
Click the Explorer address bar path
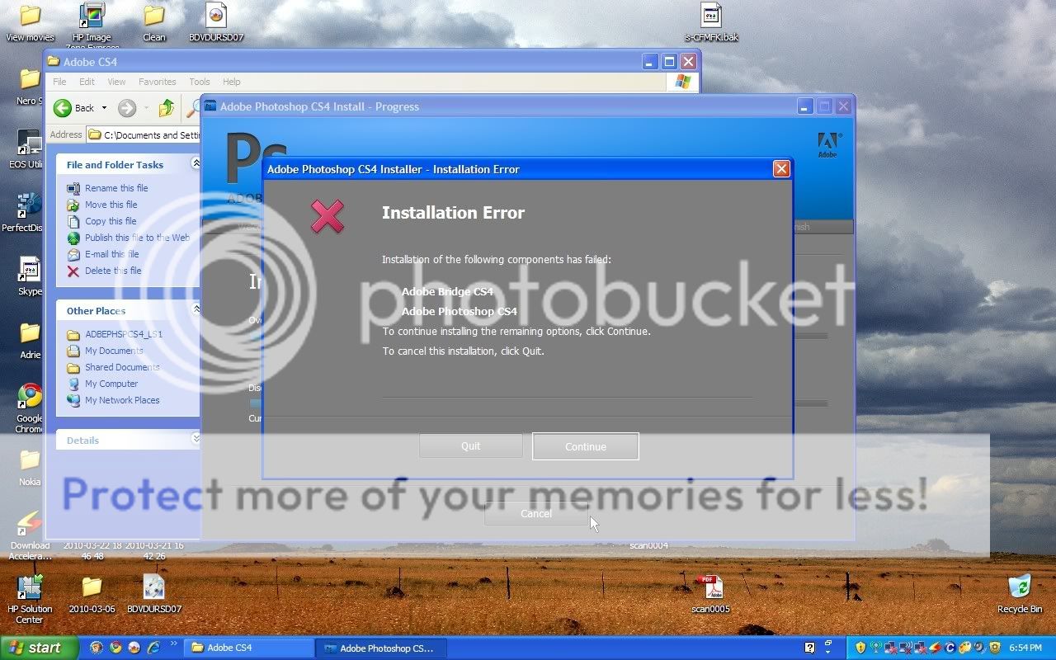click(x=144, y=134)
